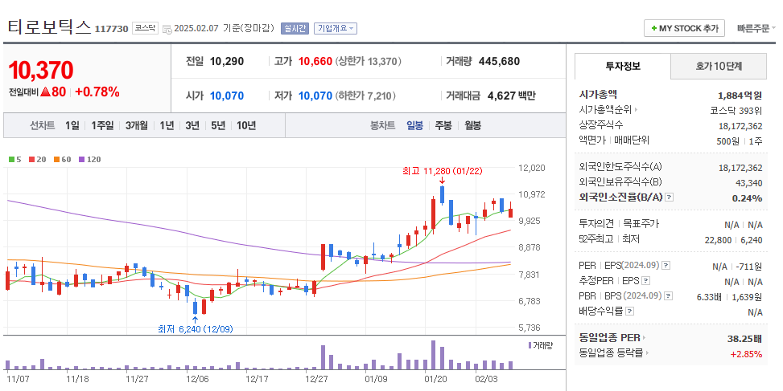Click the +2.85% 등락률 value
Viewport: 783px width, 391px height.
[x=746, y=354]
